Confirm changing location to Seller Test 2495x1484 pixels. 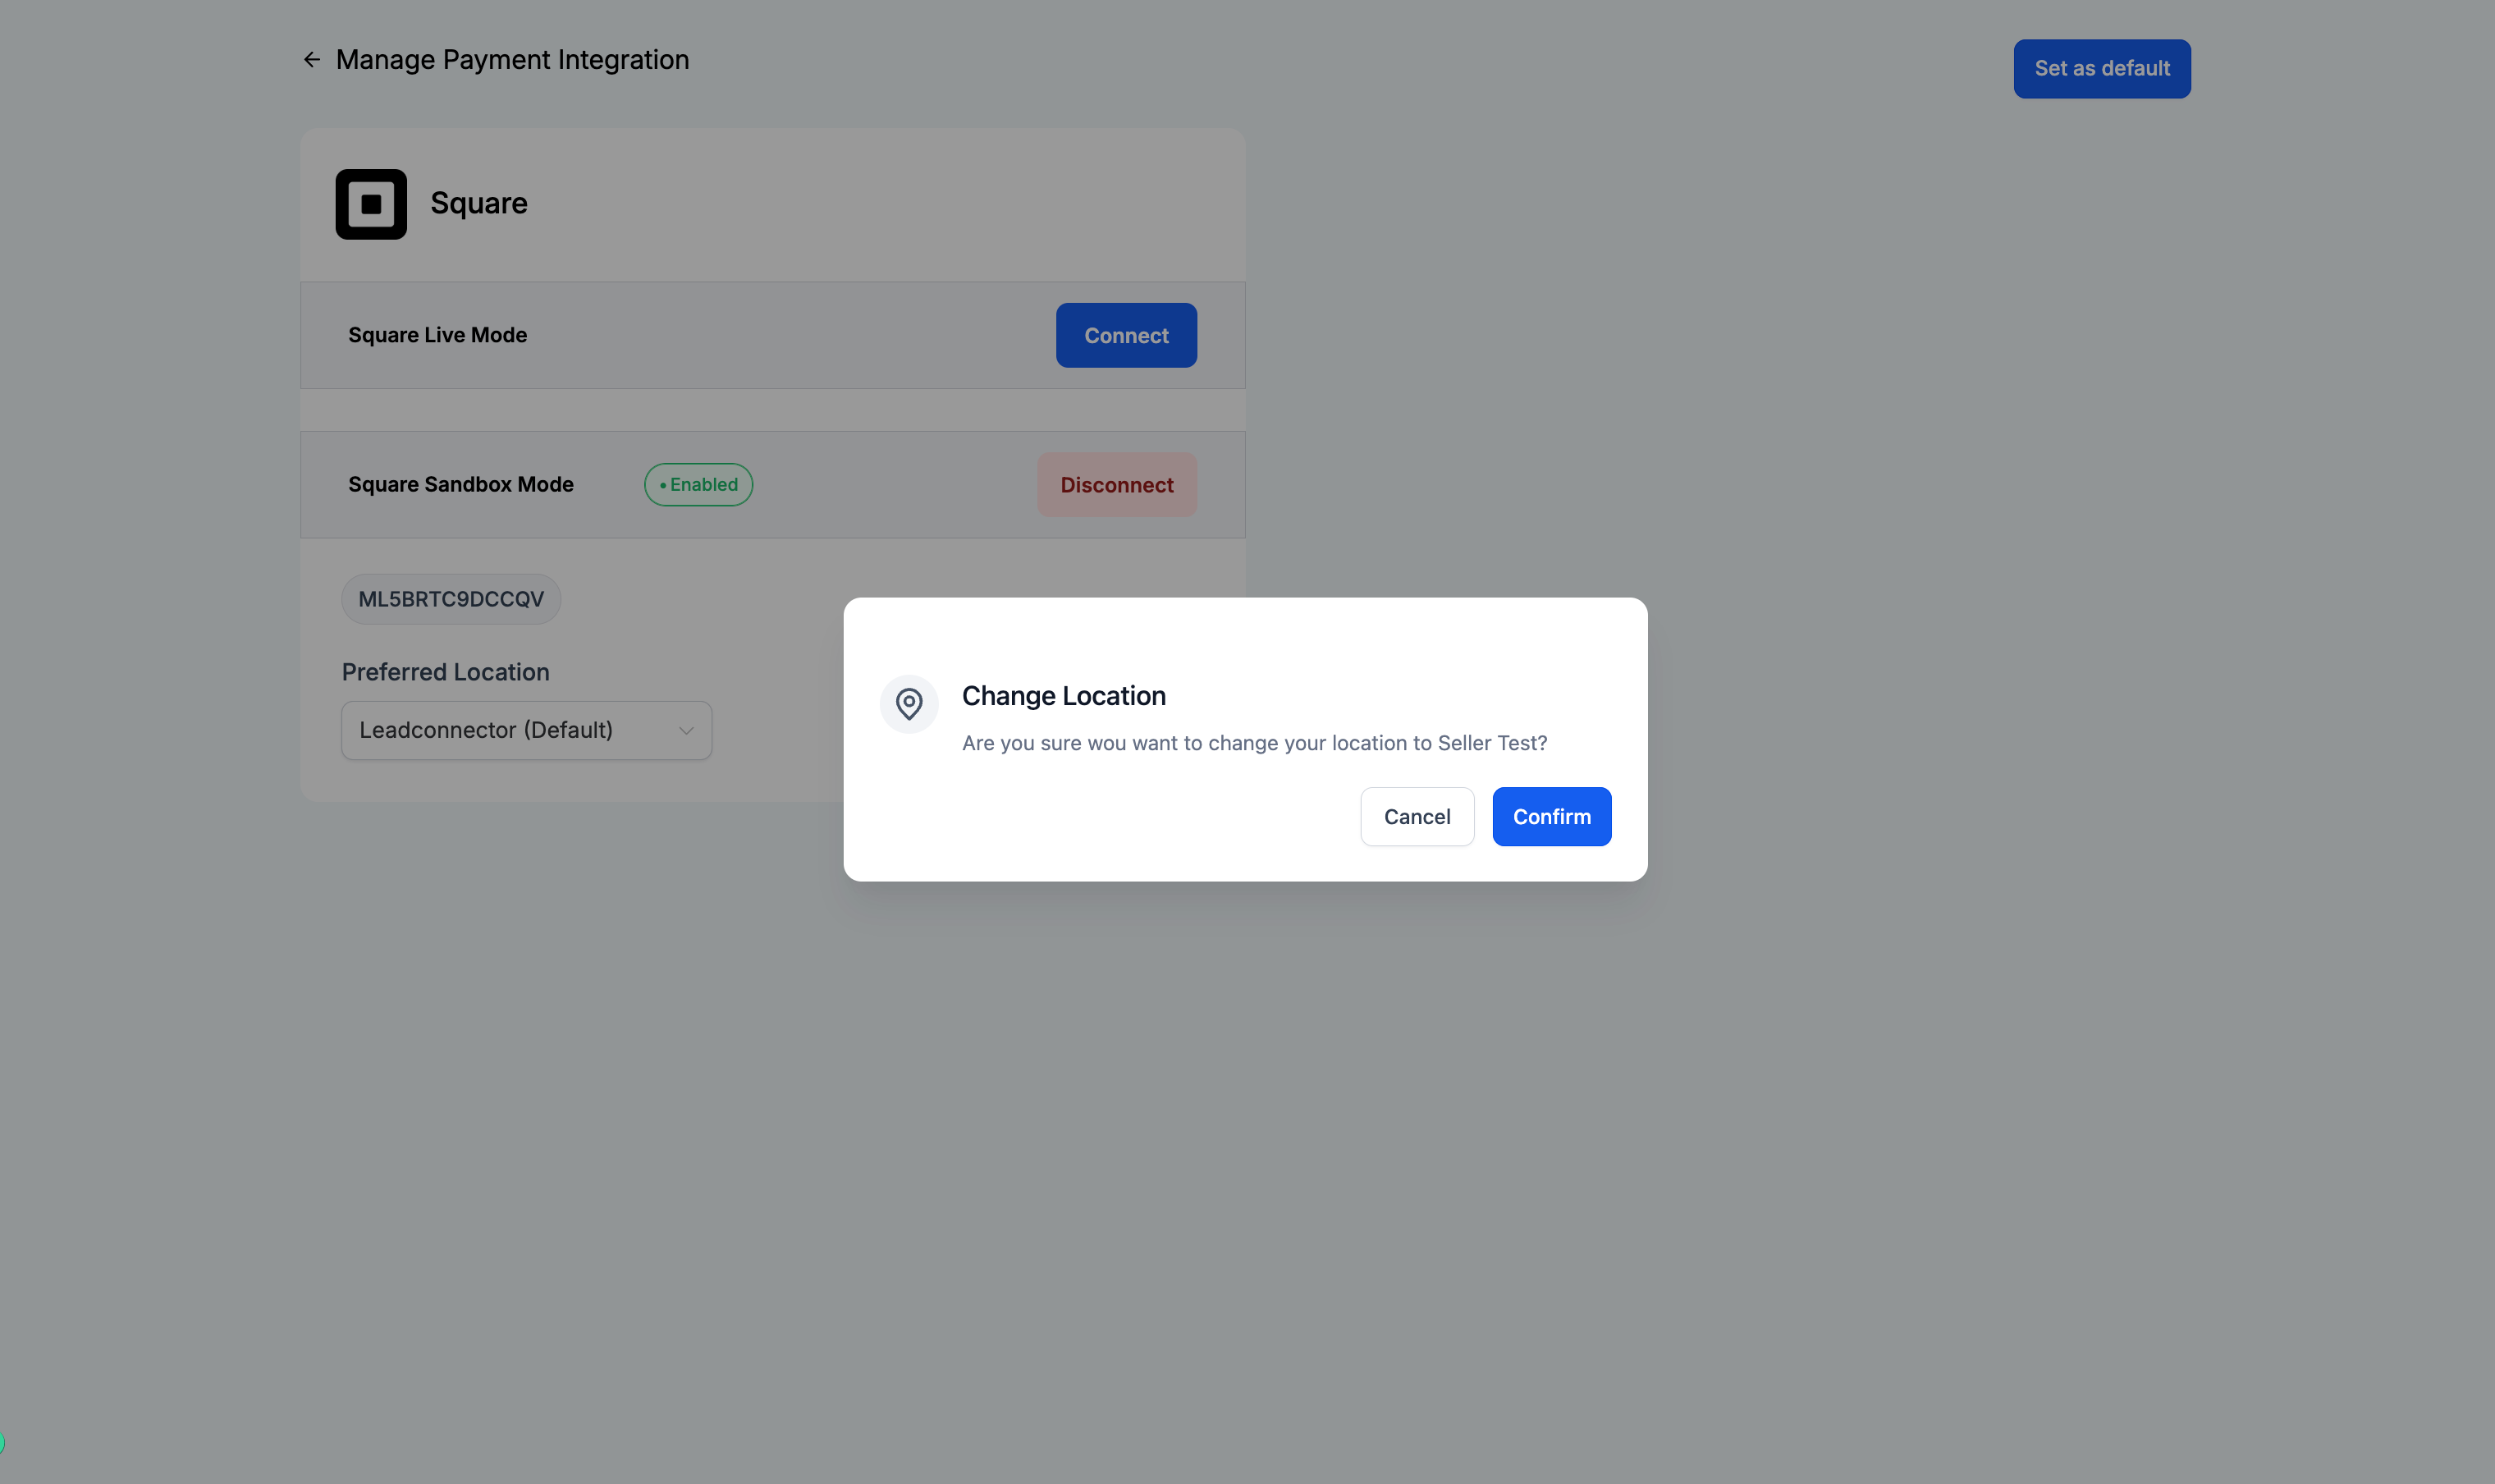[1551, 817]
